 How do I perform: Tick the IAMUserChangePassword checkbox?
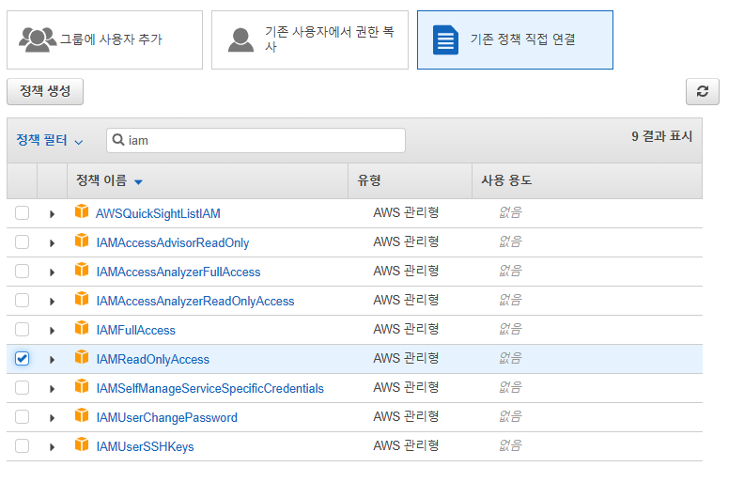(x=22, y=417)
